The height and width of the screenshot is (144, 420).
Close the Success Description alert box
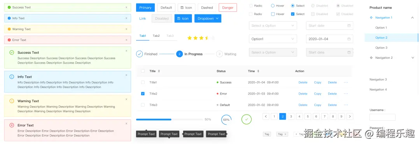[126, 51]
